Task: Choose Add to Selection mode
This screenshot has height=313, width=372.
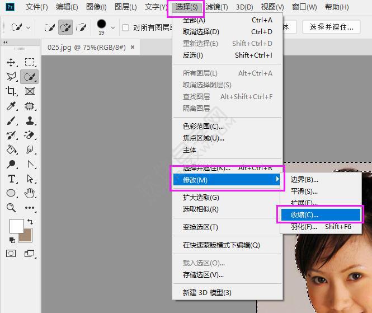Action: point(65,27)
